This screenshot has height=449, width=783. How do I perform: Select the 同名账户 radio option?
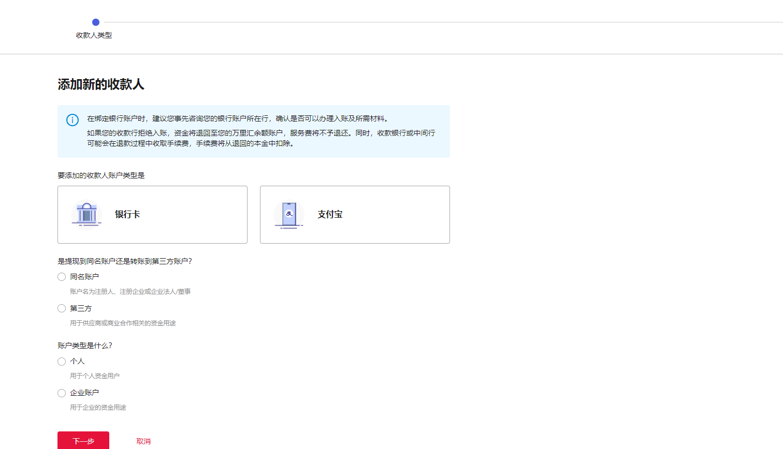(61, 277)
